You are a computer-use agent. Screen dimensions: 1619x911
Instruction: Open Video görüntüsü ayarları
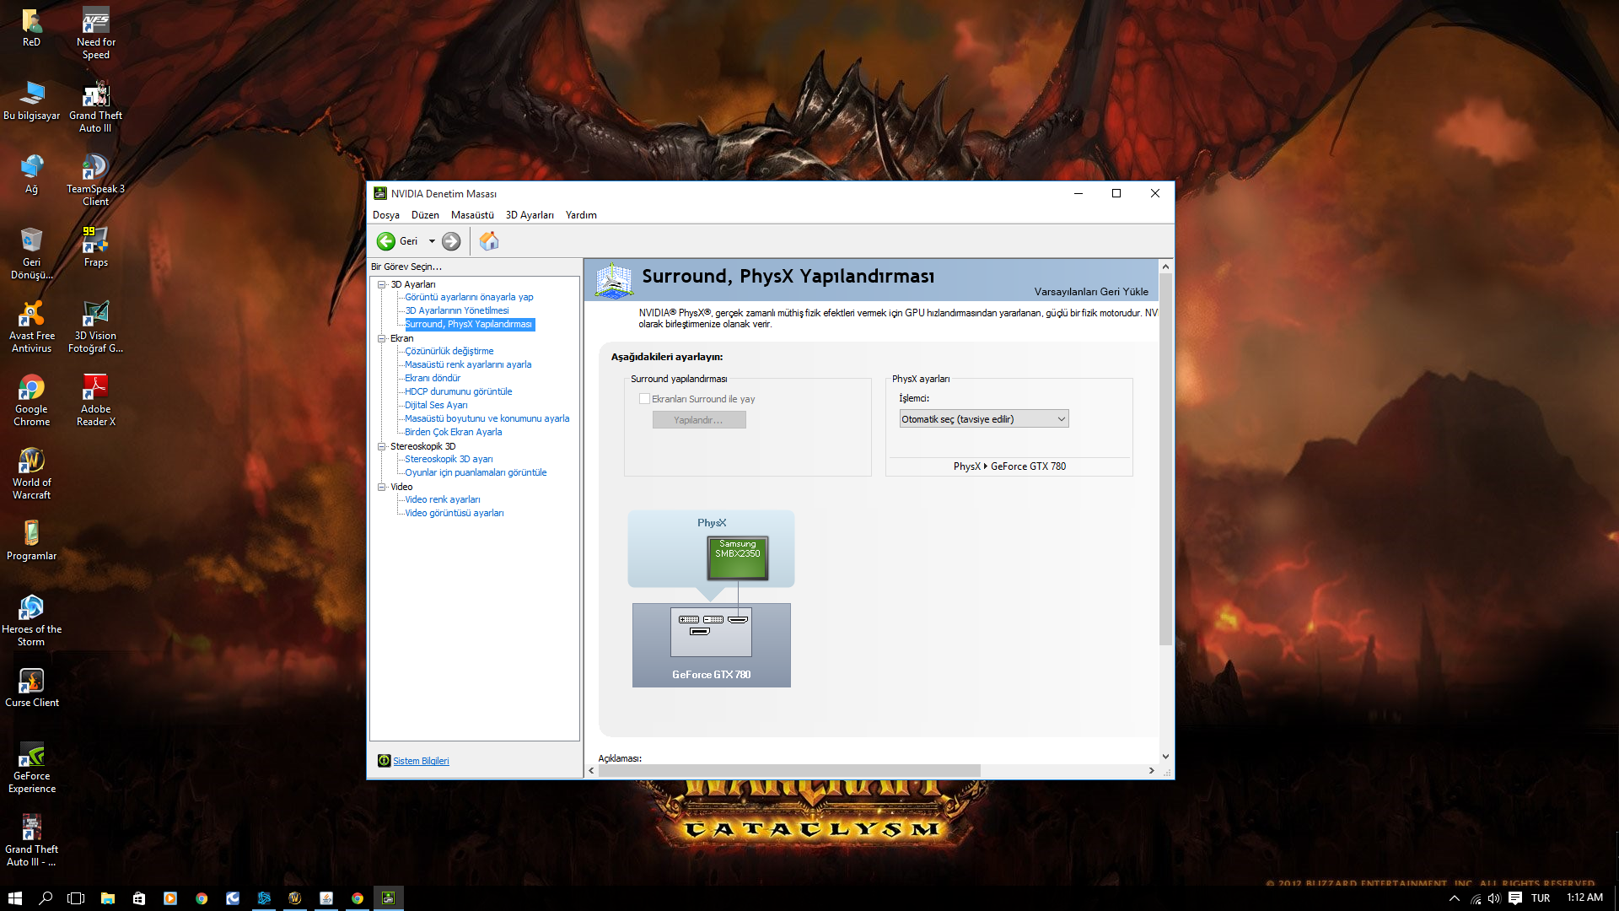coord(455,513)
